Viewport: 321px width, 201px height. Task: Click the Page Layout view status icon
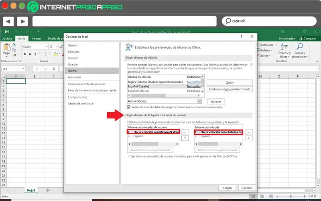[262, 196]
